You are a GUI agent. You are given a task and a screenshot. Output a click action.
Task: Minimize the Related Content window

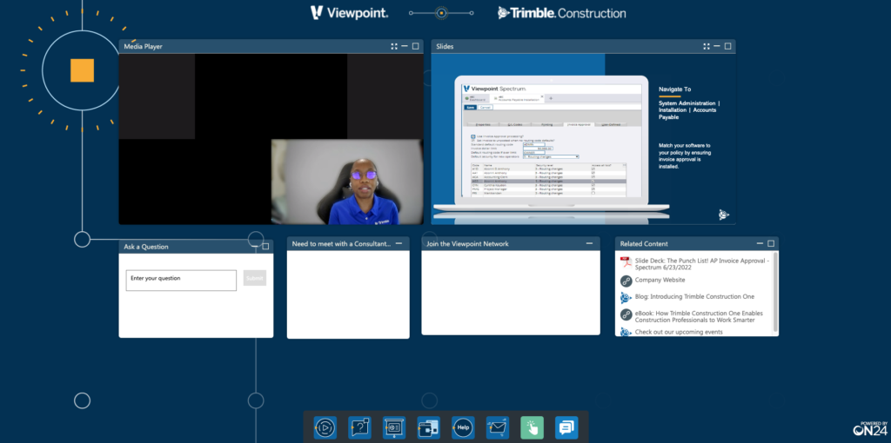760,243
